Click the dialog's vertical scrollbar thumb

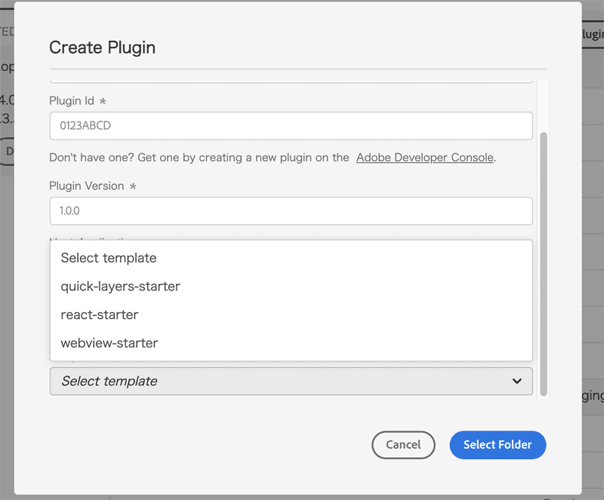tap(543, 264)
